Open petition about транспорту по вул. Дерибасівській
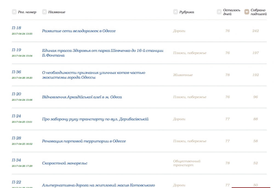Screen dimensions: 274x188 (95, 119)
